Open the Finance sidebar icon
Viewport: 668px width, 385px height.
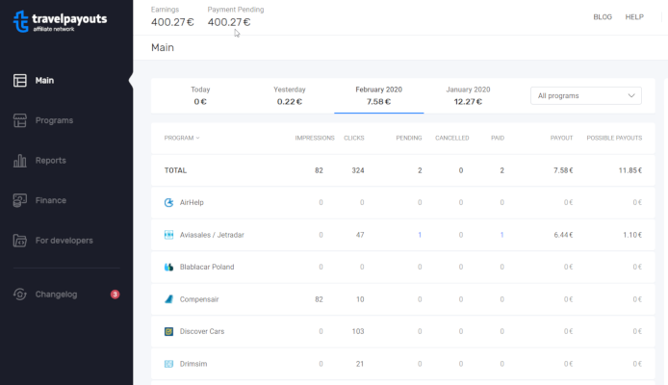20,200
